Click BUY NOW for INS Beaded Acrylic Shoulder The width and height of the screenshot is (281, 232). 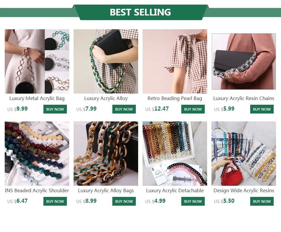55,201
